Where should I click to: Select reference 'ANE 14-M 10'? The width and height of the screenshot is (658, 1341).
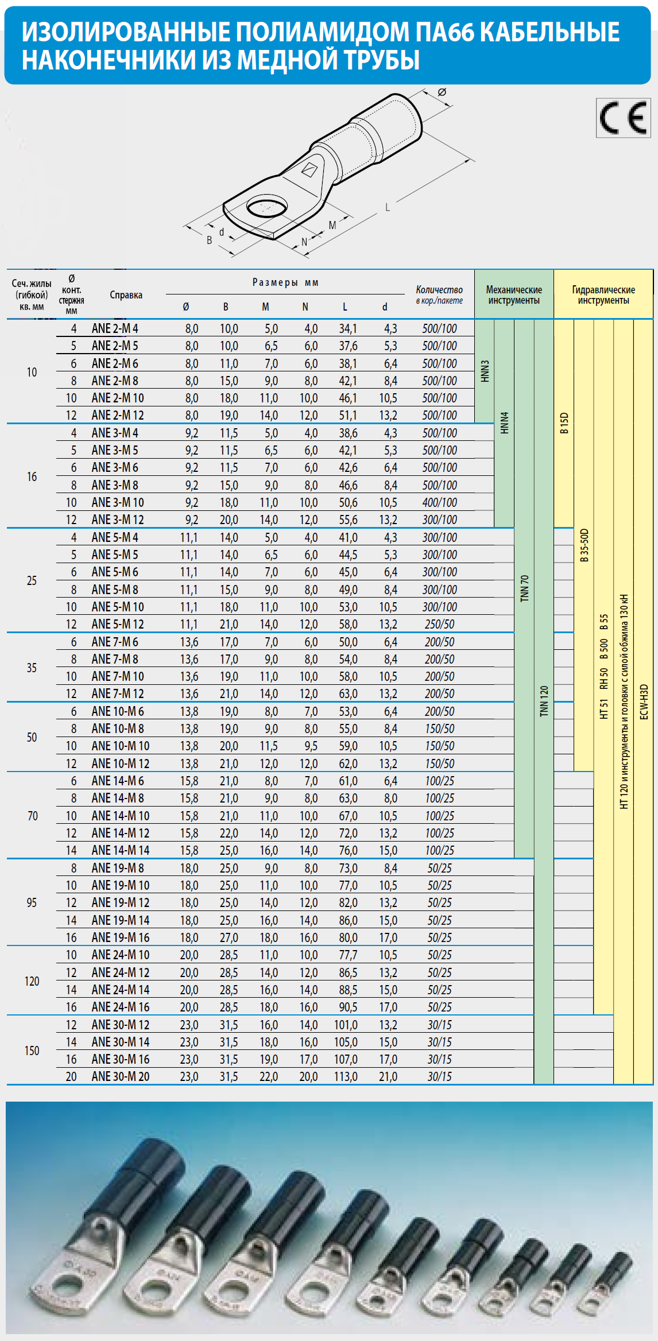pyautogui.click(x=121, y=816)
